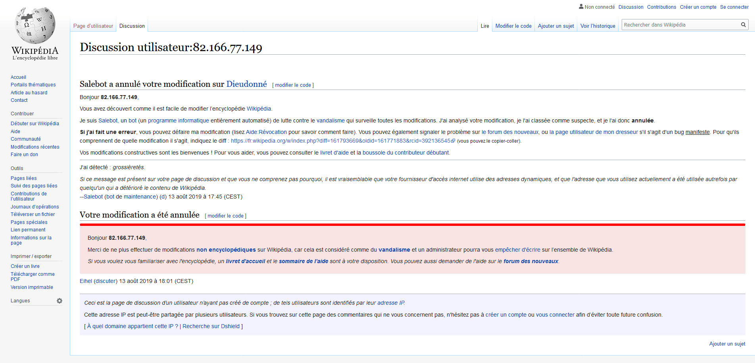Open le forum des nouveaux link
Image resolution: width=755 pixels, height=363 pixels.
point(510,132)
